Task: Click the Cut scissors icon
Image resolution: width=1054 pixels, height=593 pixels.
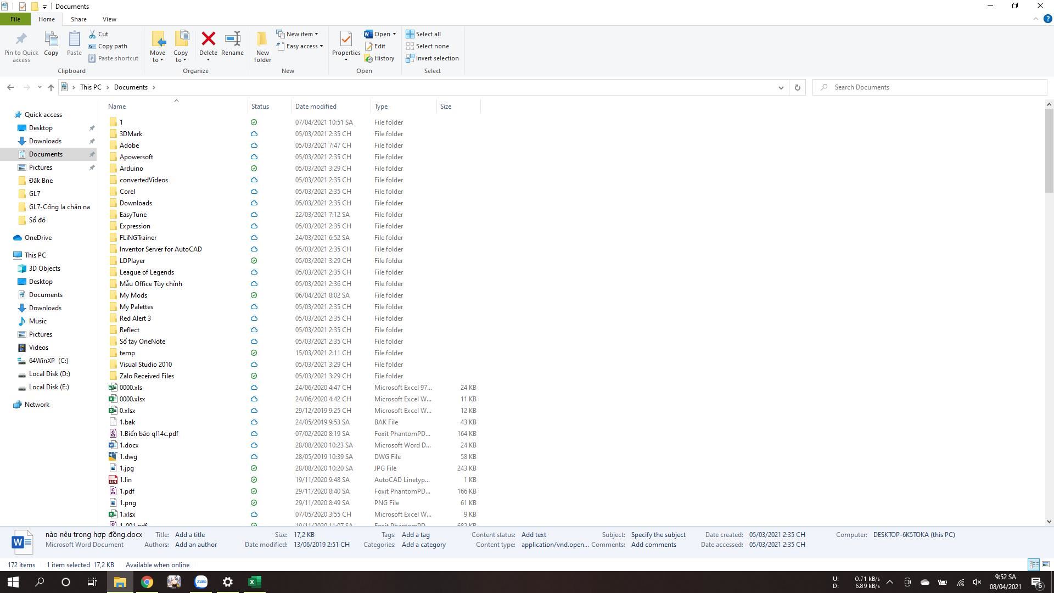Action: [93, 34]
